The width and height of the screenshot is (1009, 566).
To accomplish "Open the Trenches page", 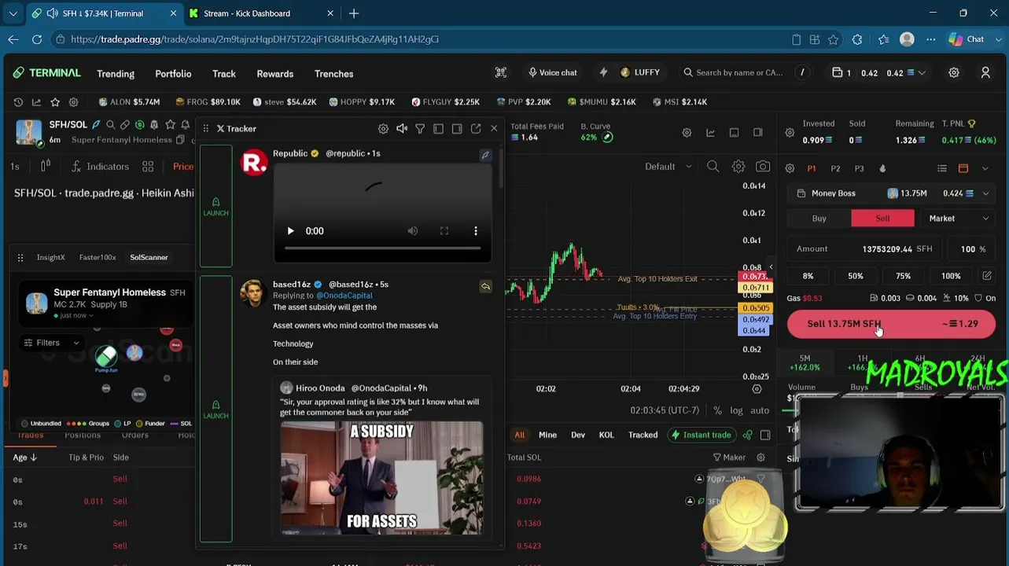I will (334, 74).
